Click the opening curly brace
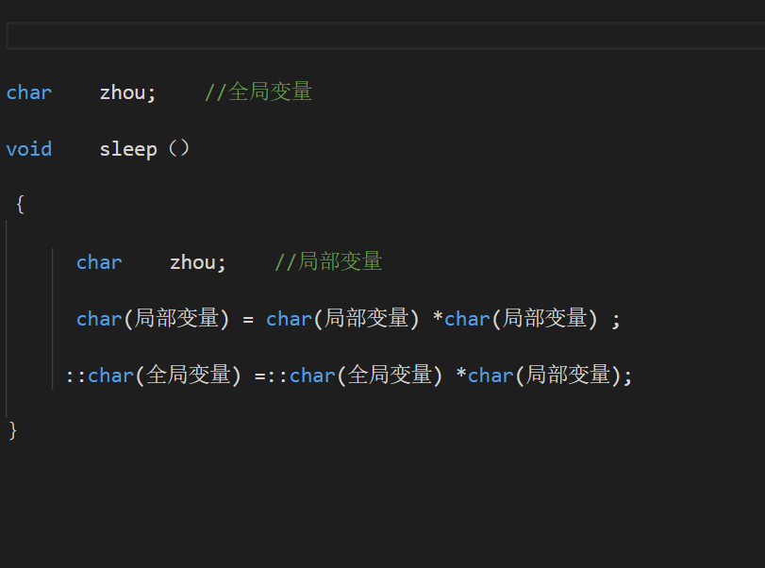Screen dimensions: 765x568 point(20,204)
